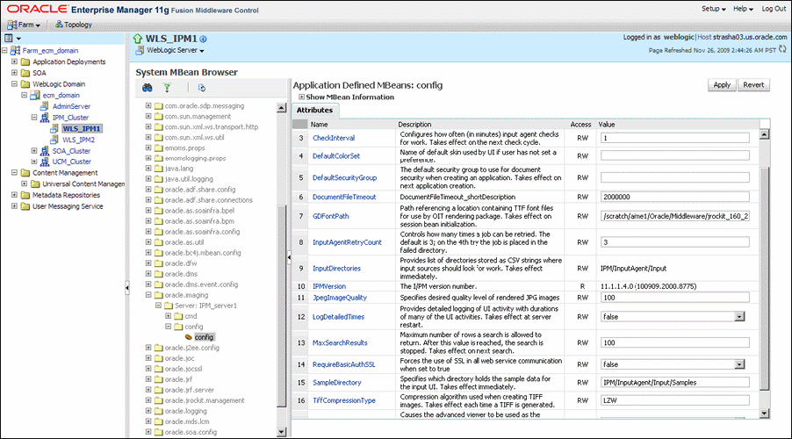
Task: Expand the SOA folder node
Action: coord(14,73)
